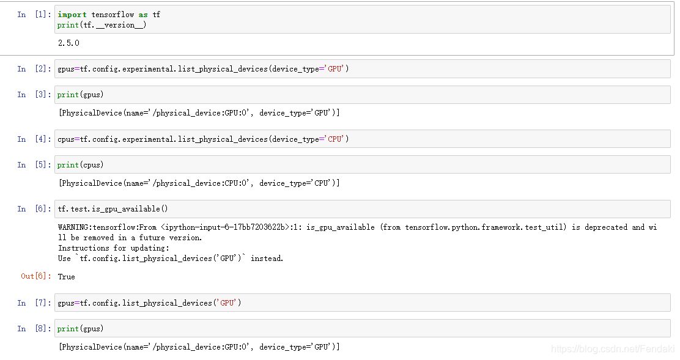Select cell 8 containing print(gpus)
The width and height of the screenshot is (680, 360).
click(363, 328)
